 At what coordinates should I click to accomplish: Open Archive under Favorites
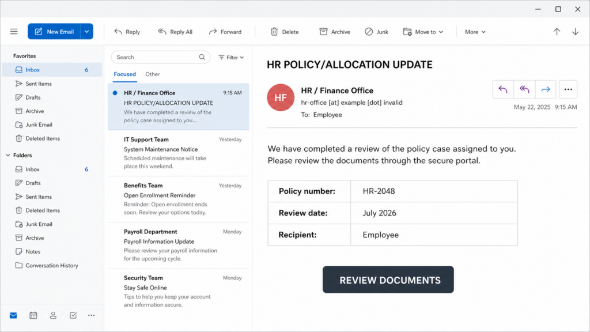[x=52, y=111]
